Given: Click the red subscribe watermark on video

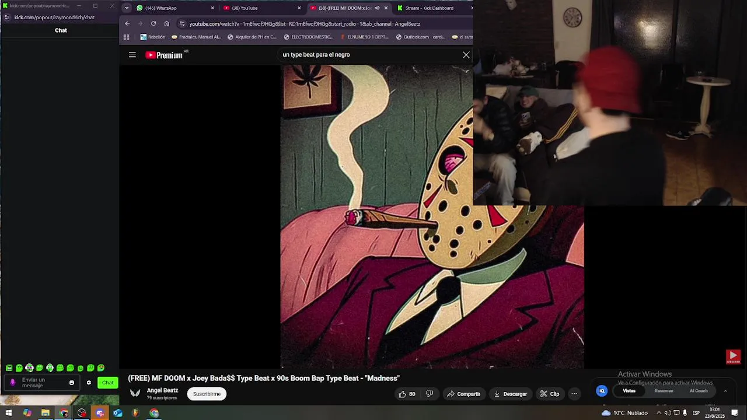Looking at the screenshot, I should [733, 356].
